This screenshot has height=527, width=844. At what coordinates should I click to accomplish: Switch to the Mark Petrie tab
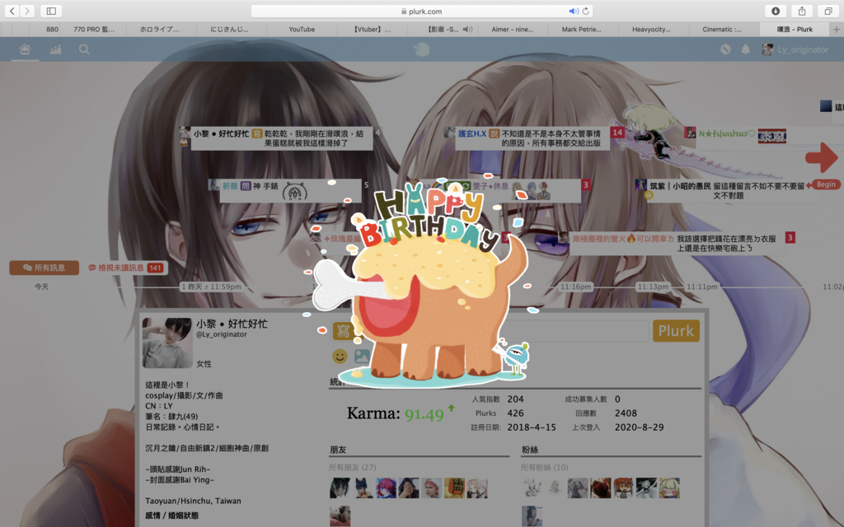click(x=582, y=30)
